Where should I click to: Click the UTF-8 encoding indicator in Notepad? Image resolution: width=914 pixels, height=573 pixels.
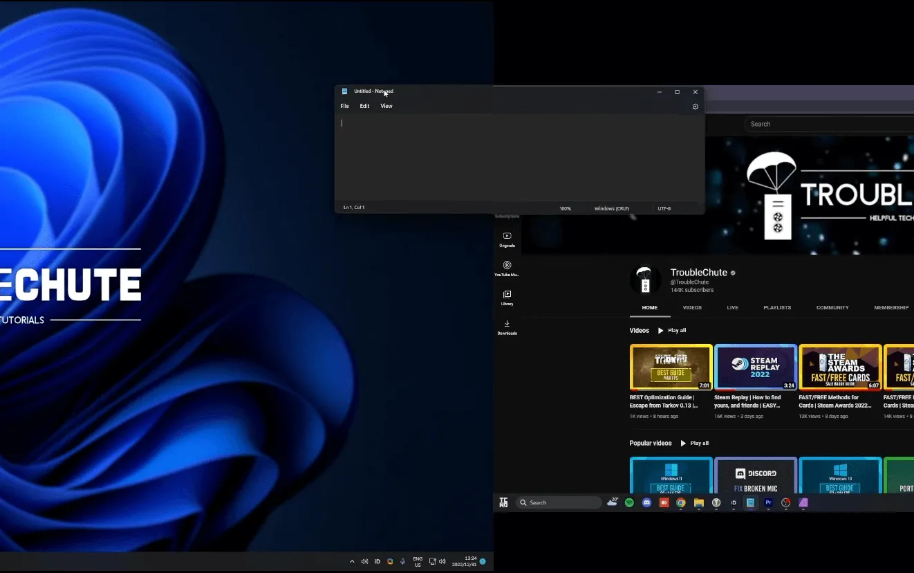point(664,208)
